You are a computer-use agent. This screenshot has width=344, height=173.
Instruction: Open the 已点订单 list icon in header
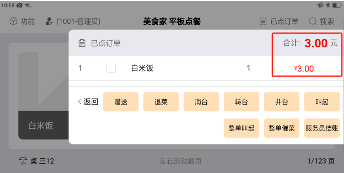[x=263, y=21]
